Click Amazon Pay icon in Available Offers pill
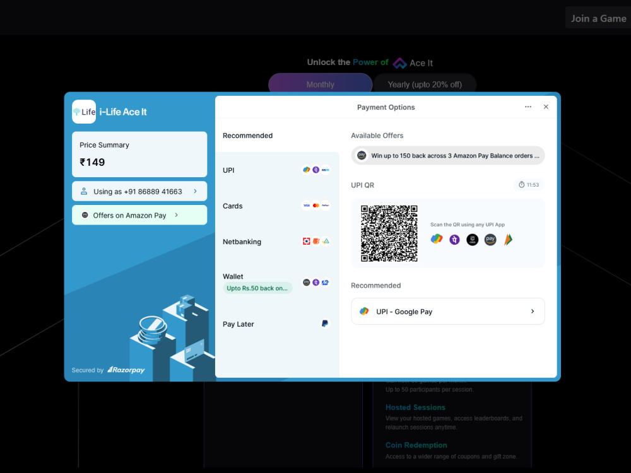The image size is (631, 473). pyautogui.click(x=362, y=155)
